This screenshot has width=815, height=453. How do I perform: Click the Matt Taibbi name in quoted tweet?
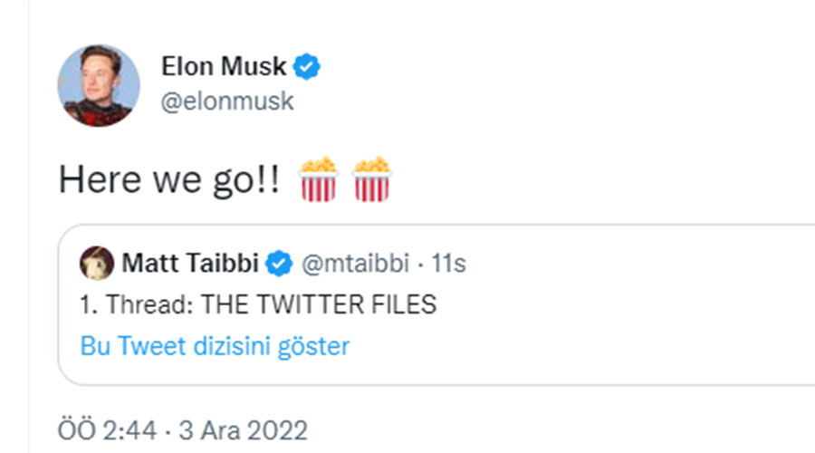pos(189,264)
